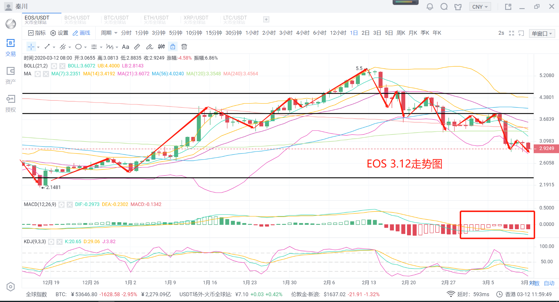This screenshot has height=302, width=559.
Task: Click the candlestick pattern tool icon
Action: tap(161, 47)
